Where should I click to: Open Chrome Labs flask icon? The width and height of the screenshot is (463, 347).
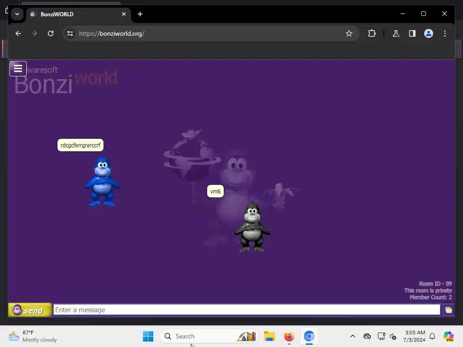coord(396,33)
